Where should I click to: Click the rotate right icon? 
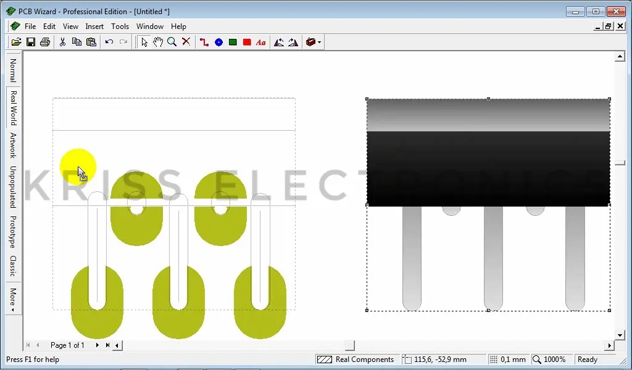pyautogui.click(x=293, y=42)
